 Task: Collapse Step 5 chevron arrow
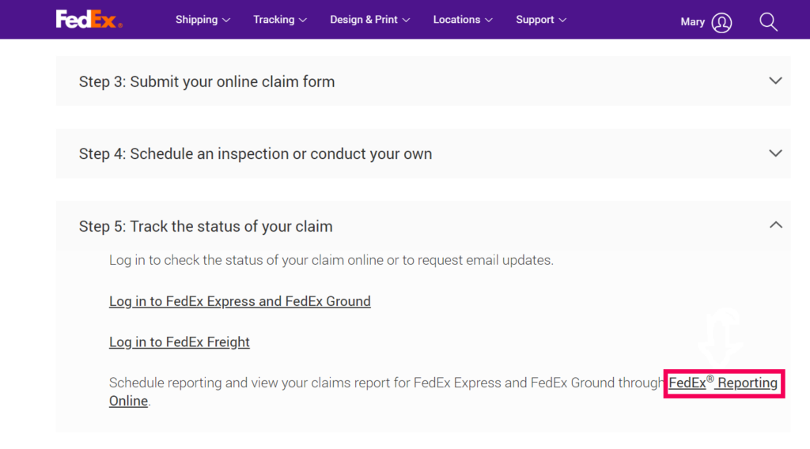click(x=775, y=225)
